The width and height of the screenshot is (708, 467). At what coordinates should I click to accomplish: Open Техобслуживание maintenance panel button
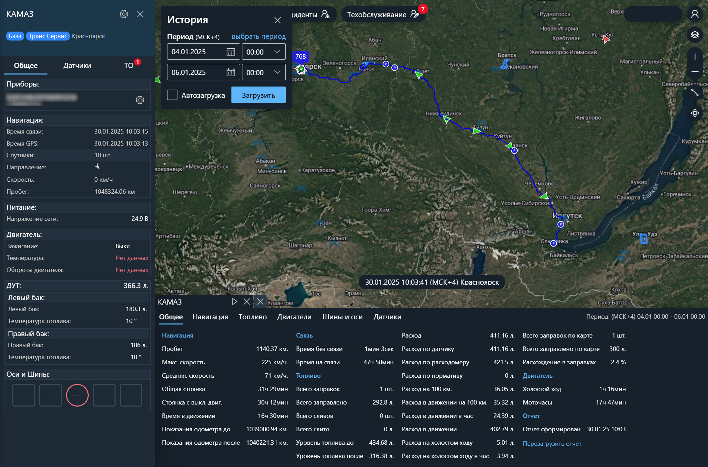[x=383, y=14]
